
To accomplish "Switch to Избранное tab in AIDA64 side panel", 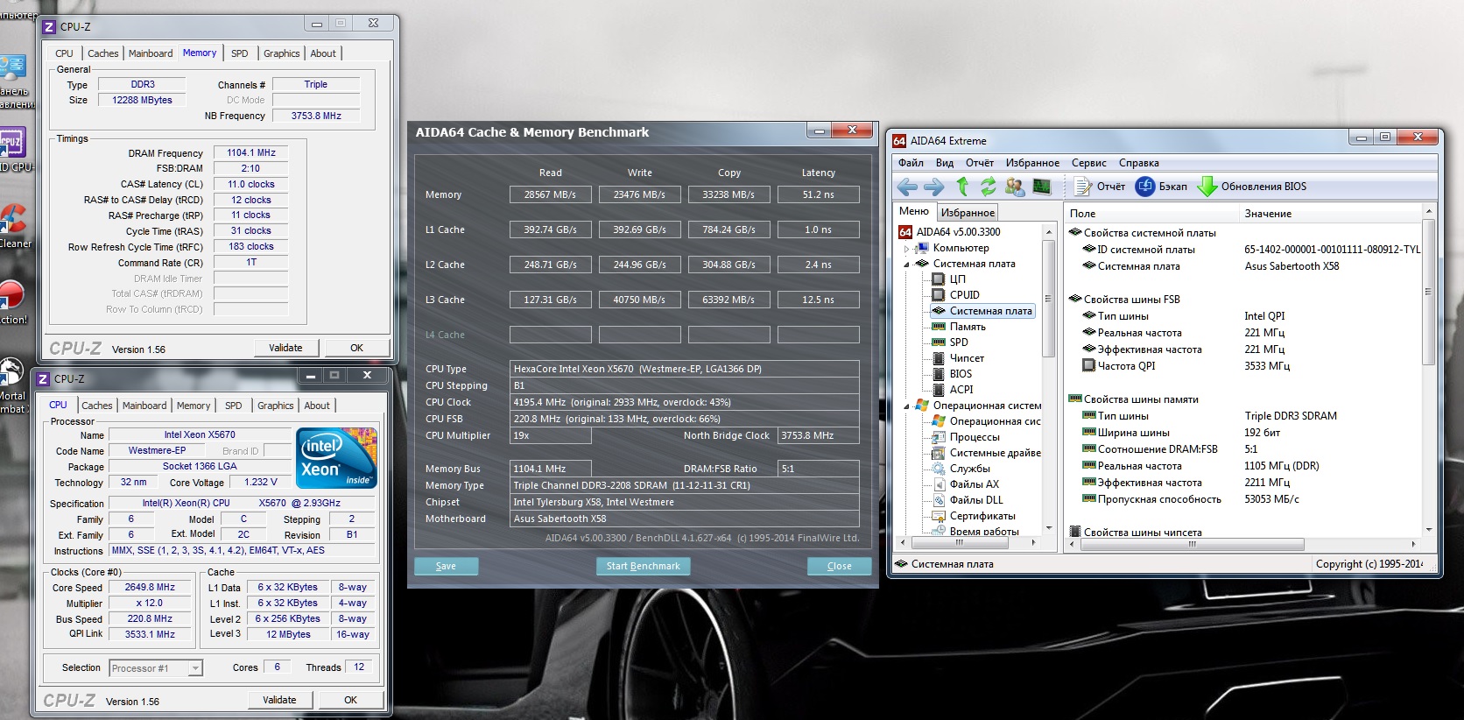I will pyautogui.click(x=968, y=213).
